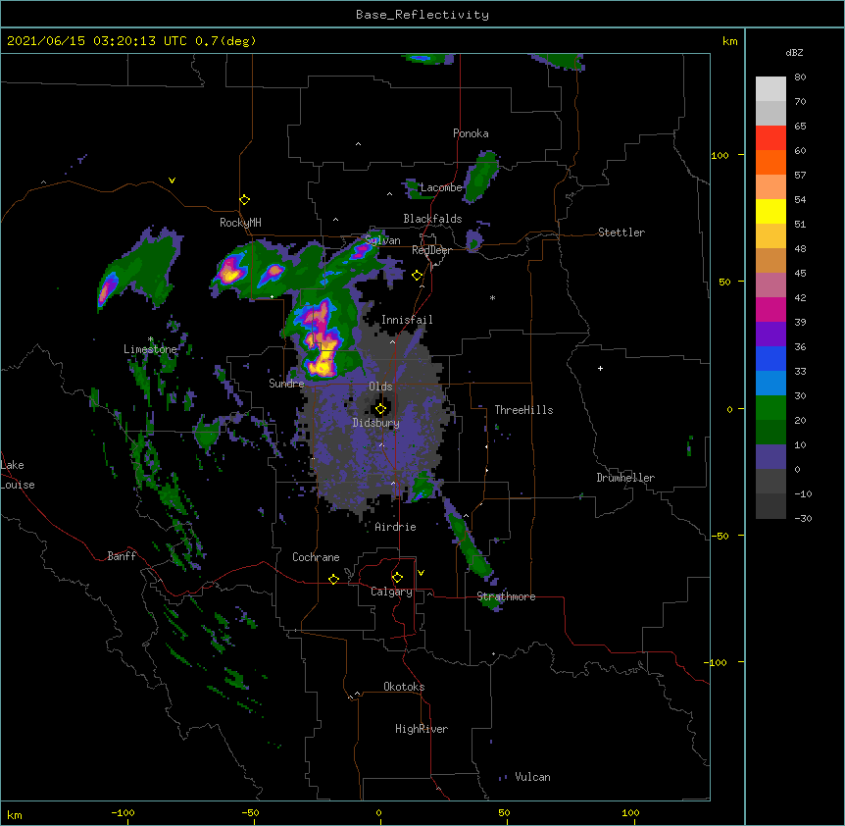Select the white plus marker west of Drumheller county
The height and width of the screenshot is (826, 845).
pyautogui.click(x=600, y=368)
